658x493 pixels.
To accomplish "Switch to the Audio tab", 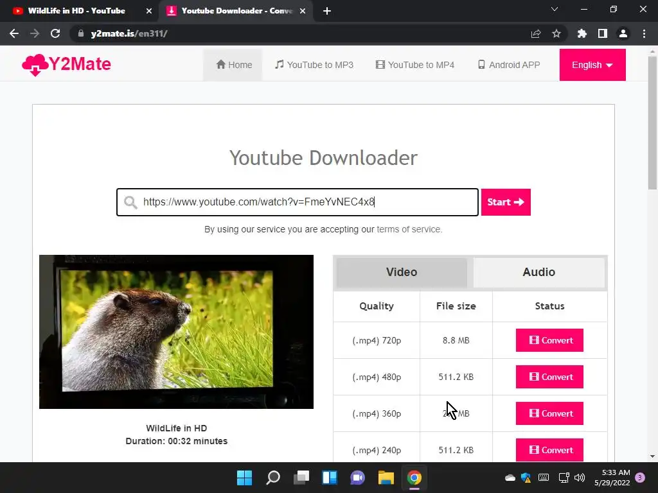I will (539, 272).
